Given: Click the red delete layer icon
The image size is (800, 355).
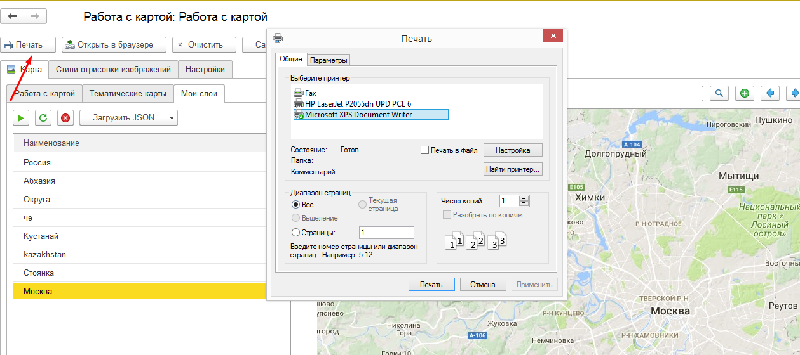Looking at the screenshot, I should point(65,117).
